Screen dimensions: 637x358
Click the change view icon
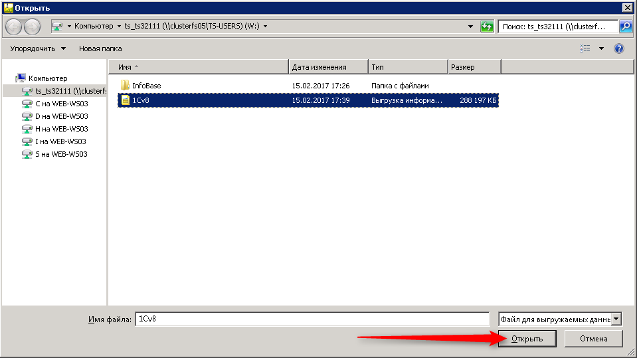(x=585, y=48)
